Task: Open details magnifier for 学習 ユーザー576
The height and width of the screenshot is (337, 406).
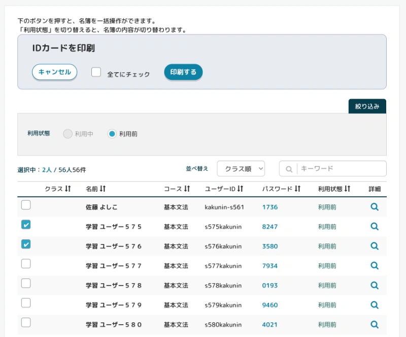Action: pyautogui.click(x=375, y=246)
